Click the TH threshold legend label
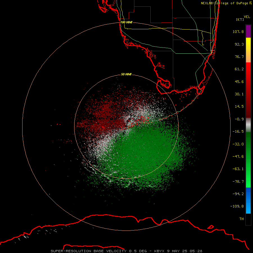 point(241,219)
